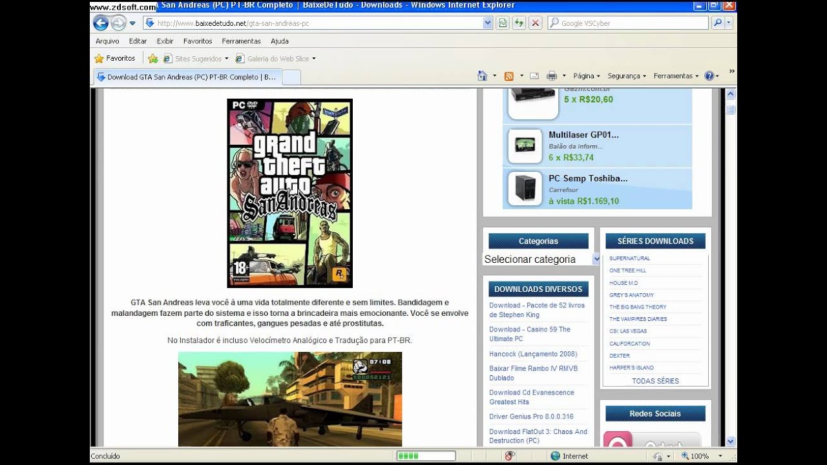Open Pacote de 52 livros Stephen King link

pos(537,310)
